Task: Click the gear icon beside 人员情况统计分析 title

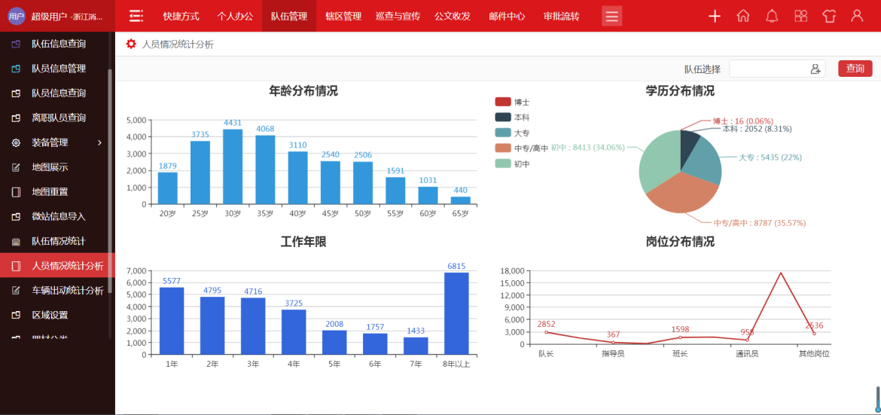Action: click(x=131, y=44)
